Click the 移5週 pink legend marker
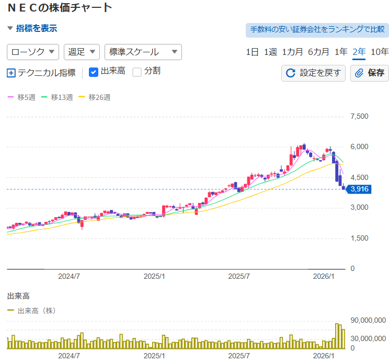The height and width of the screenshot is (363, 389). [10, 97]
